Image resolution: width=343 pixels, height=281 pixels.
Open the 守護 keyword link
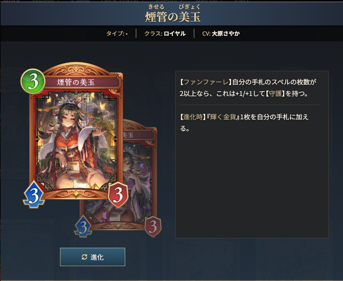click(x=275, y=94)
